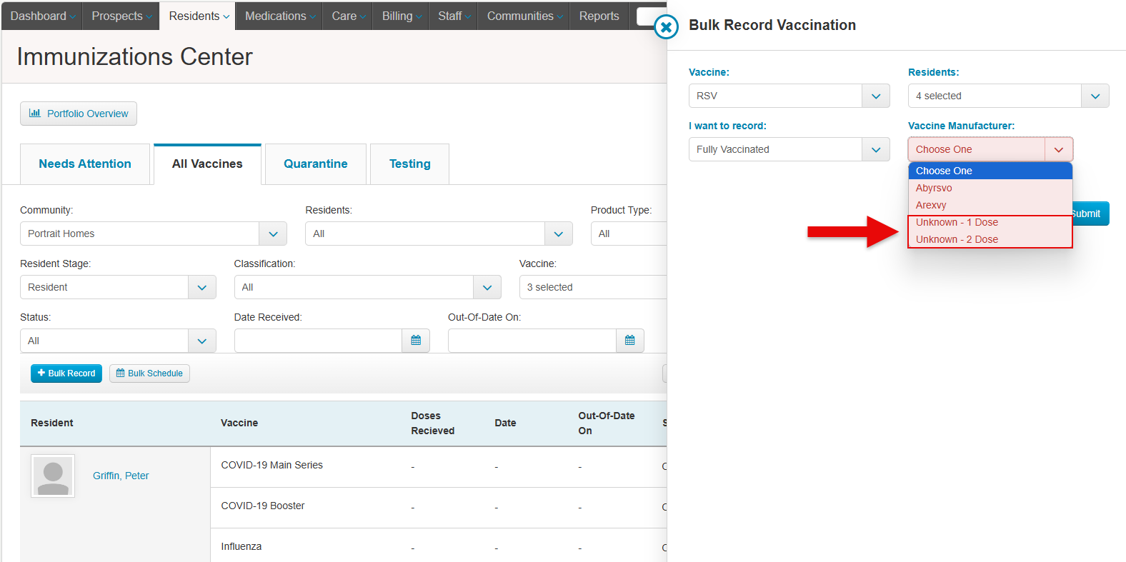Open the I want to record dropdown
The height and width of the screenshot is (562, 1126).
[x=789, y=149]
